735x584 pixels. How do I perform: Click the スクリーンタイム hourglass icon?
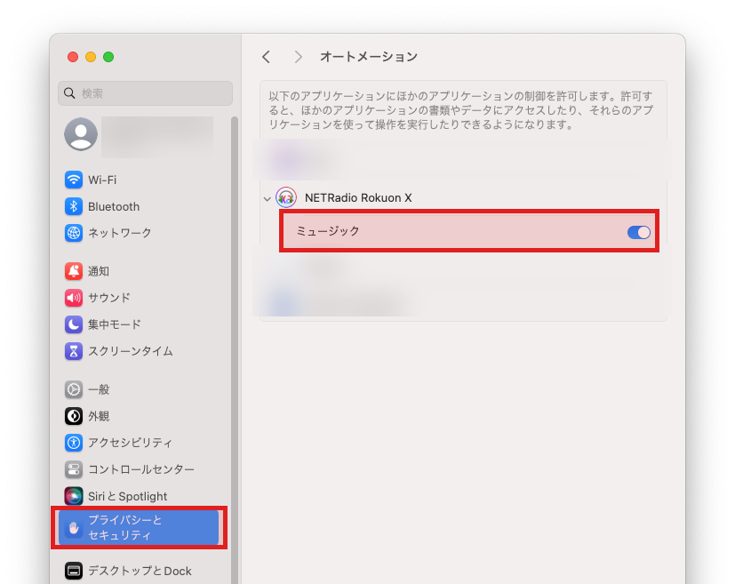(74, 351)
